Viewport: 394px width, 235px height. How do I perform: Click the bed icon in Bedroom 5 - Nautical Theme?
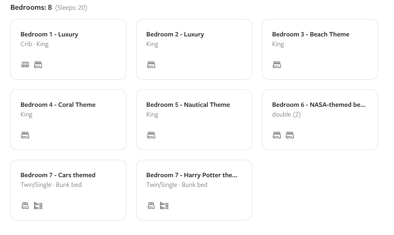point(151,135)
